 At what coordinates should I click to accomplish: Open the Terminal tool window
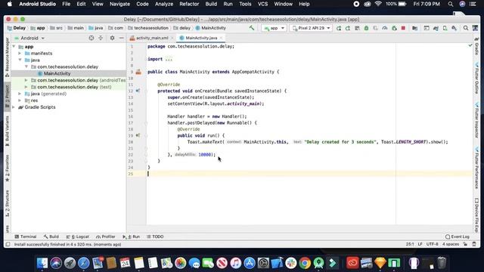point(25,236)
